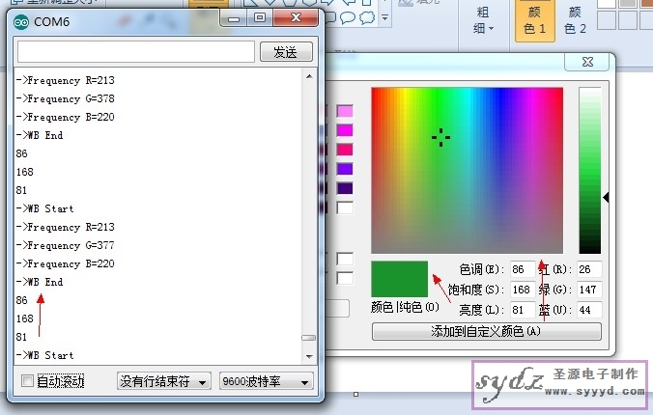Click the serial monitor scrollbar up arrow
Image resolution: width=653 pixels, height=415 pixels.
coord(309,76)
